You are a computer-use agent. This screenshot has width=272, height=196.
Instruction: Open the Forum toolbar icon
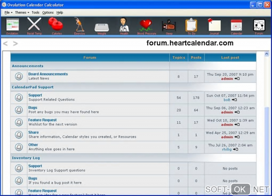pos(259,27)
